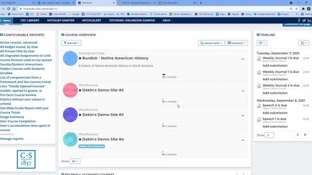
Task: Open the three-dot menu for Dakin's Demo Site #2
Action: coord(243,91)
